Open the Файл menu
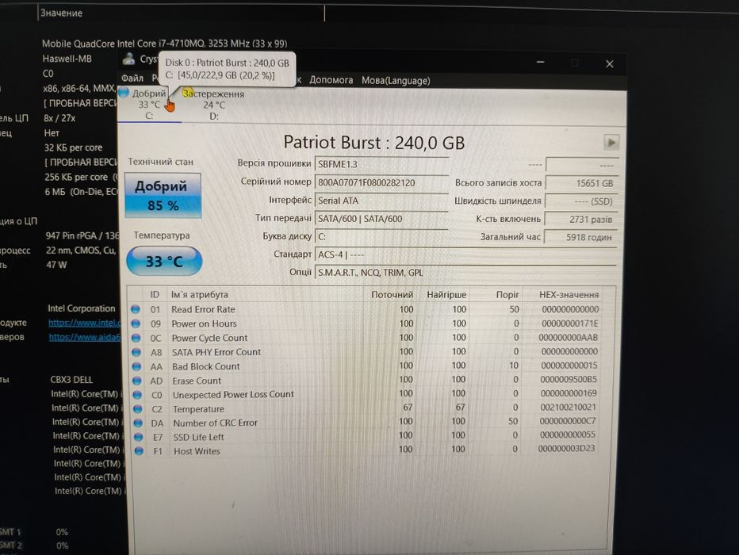Viewport: 739px width, 555px height. click(x=132, y=78)
